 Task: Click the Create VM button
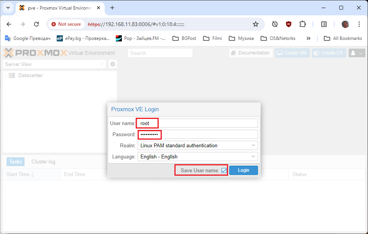[292, 53]
